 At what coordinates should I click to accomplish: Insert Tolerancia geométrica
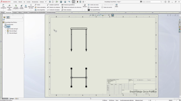(68, 5)
